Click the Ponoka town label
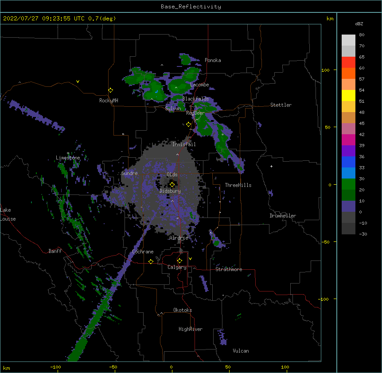 point(213,60)
